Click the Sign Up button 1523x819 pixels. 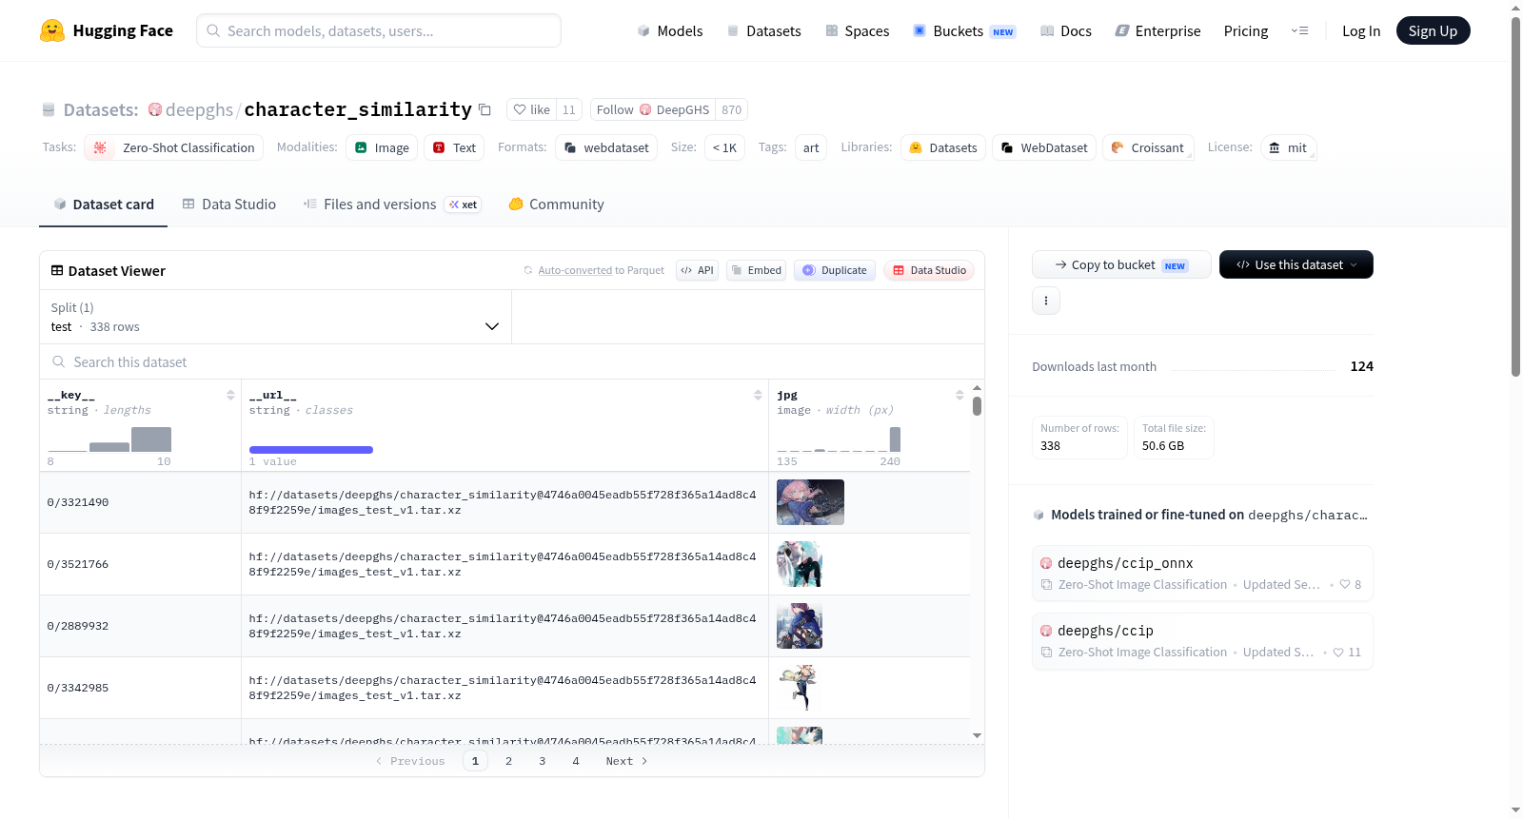pyautogui.click(x=1433, y=30)
